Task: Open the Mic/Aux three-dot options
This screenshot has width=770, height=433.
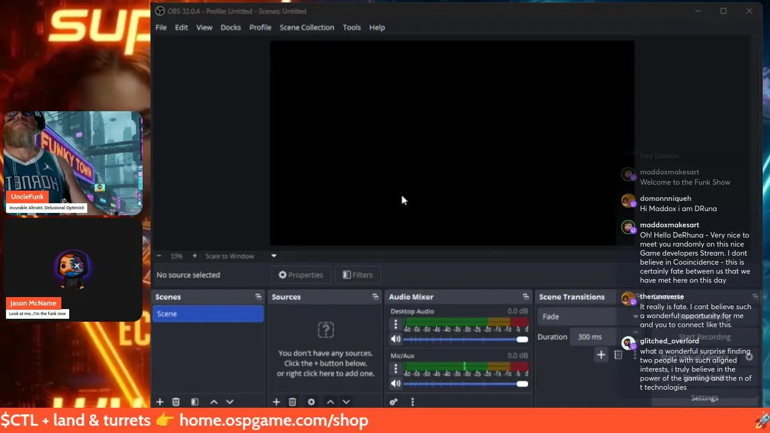Action: pos(396,369)
